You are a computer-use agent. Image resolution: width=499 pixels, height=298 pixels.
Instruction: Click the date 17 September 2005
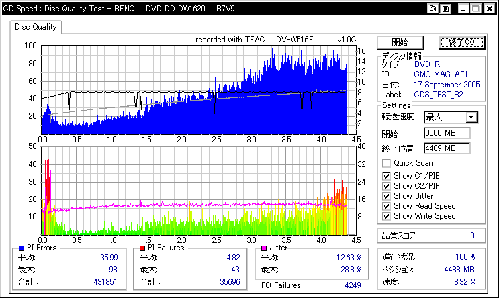(x=447, y=85)
